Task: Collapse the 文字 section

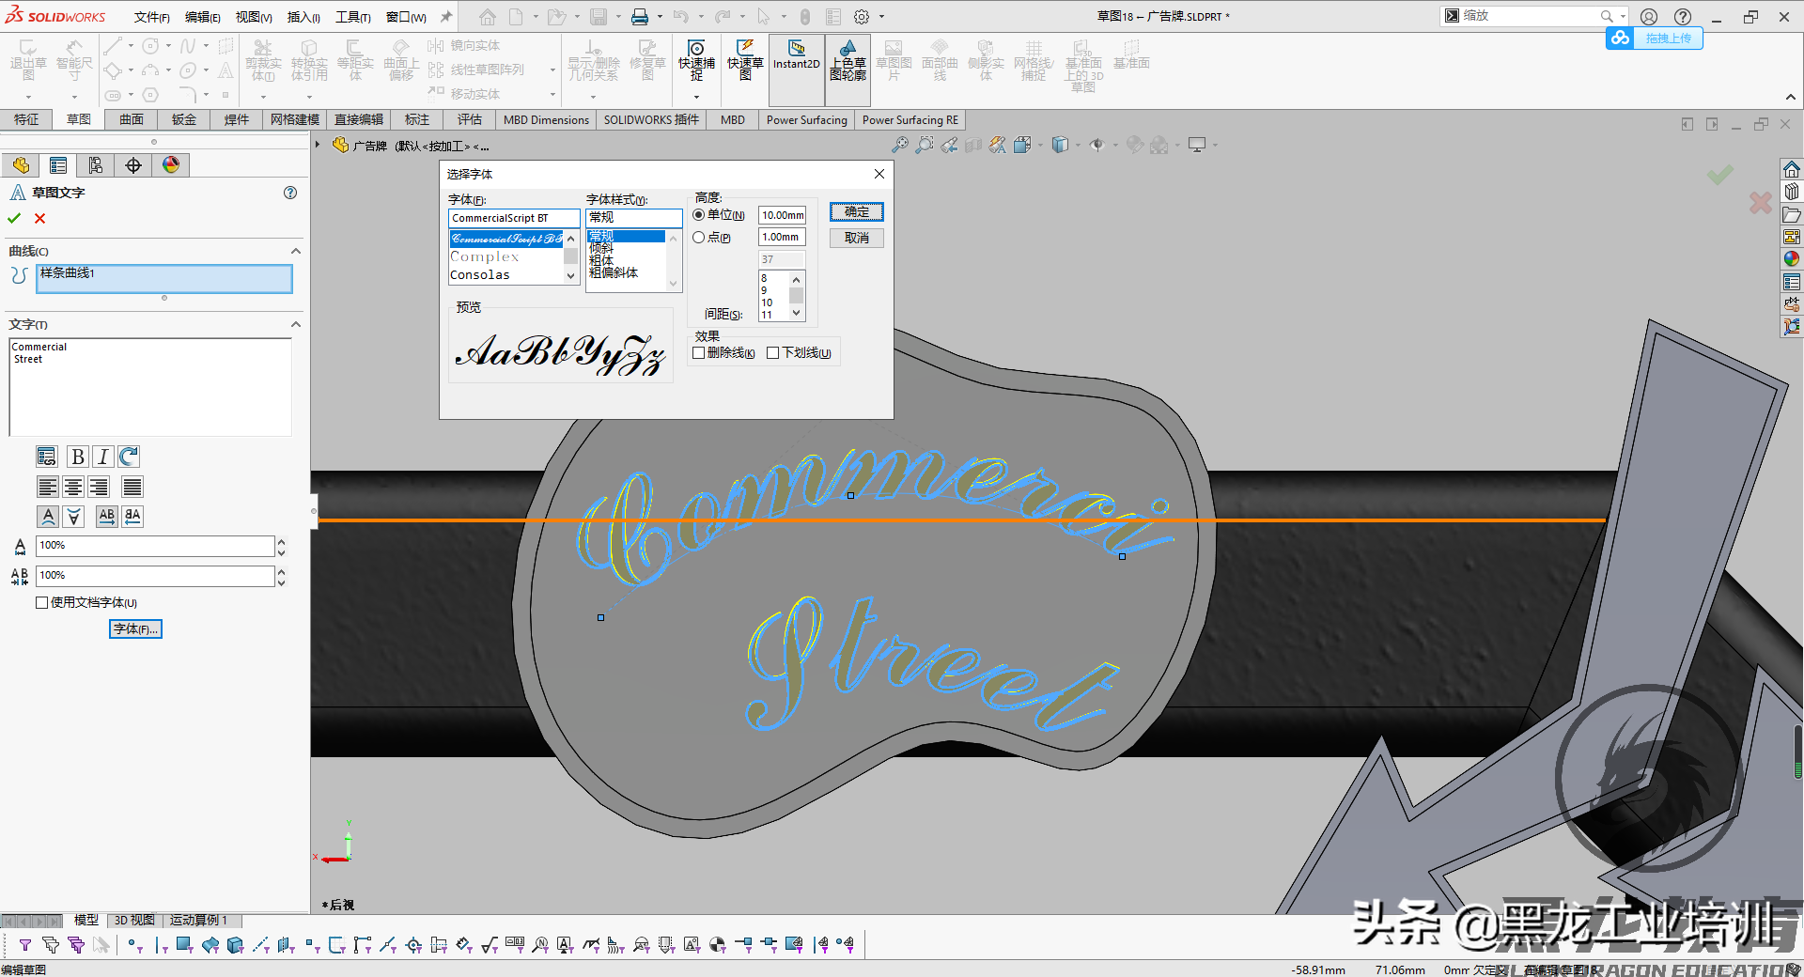Action: coord(296,324)
